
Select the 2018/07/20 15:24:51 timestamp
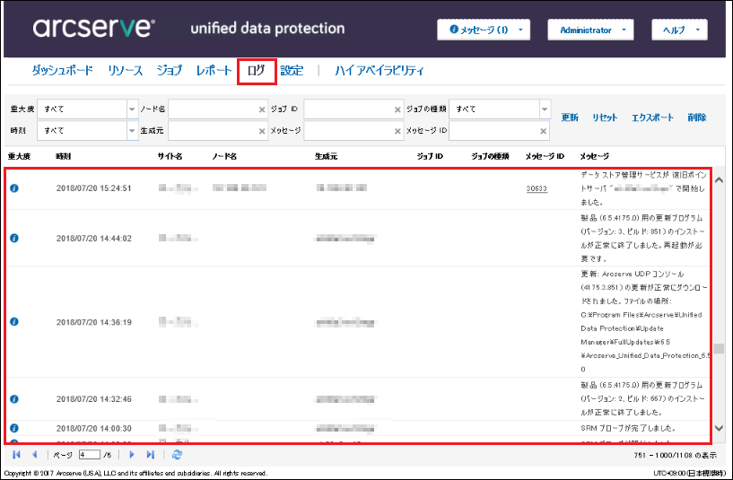click(x=94, y=188)
